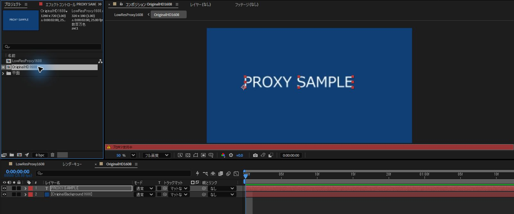Toggle Live Update lightning icon in timeline
The width and height of the screenshot is (514, 214).
coord(198,174)
